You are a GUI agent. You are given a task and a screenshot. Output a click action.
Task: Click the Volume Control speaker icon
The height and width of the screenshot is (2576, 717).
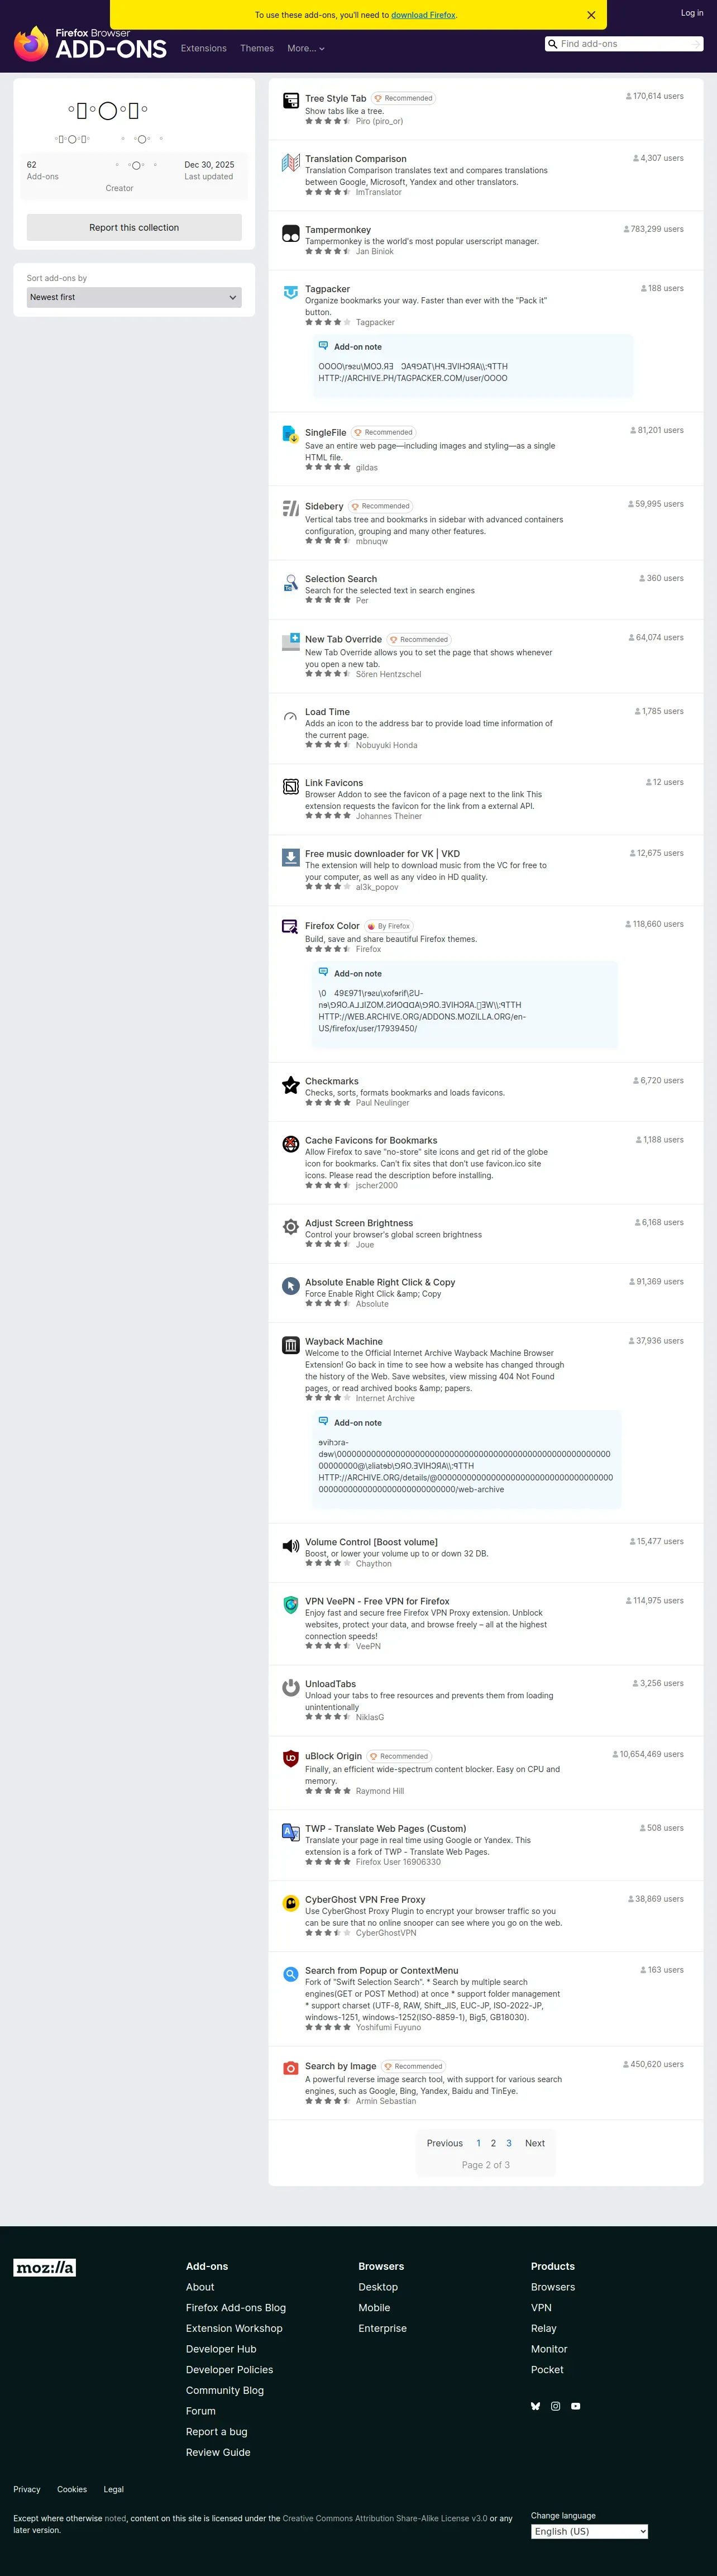point(291,1546)
